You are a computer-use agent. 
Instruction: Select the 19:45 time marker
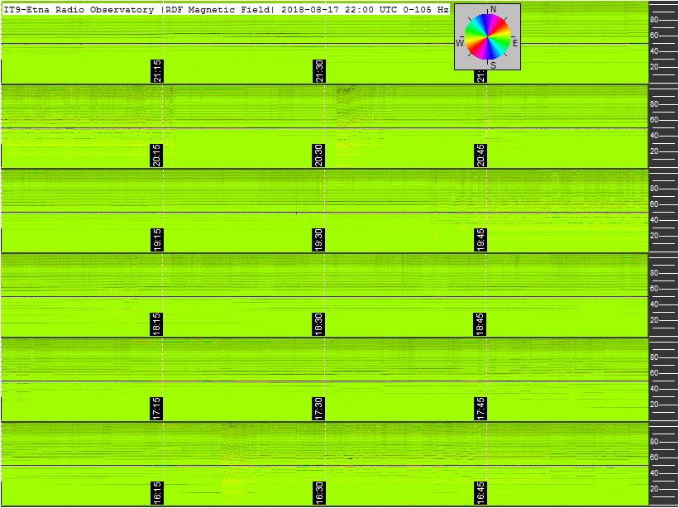(481, 240)
